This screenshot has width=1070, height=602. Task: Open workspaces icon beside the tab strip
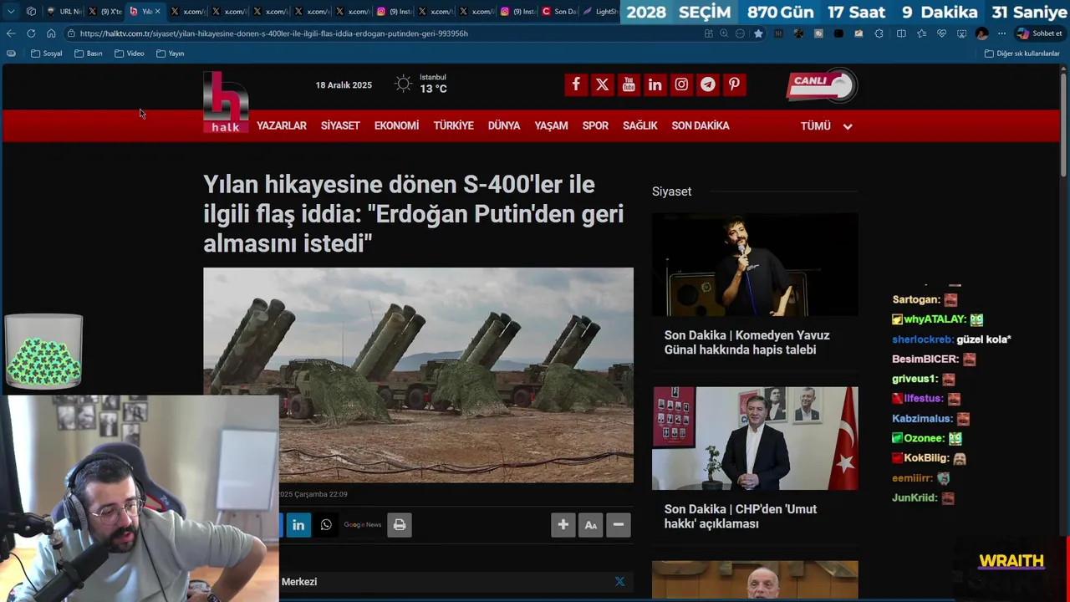(31, 12)
